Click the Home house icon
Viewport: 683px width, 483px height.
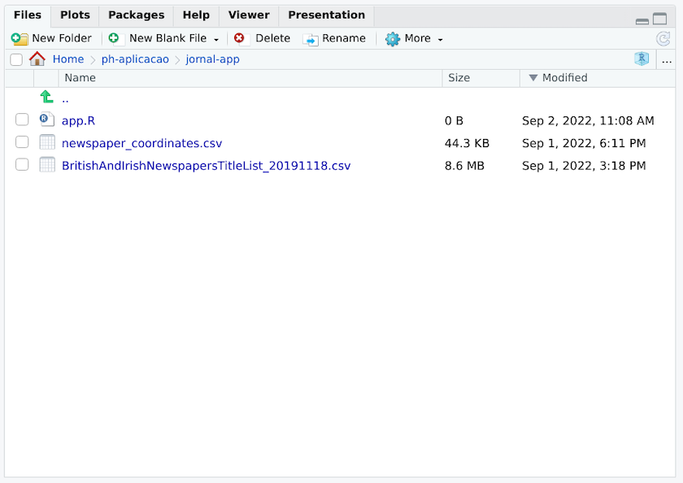tap(37, 59)
